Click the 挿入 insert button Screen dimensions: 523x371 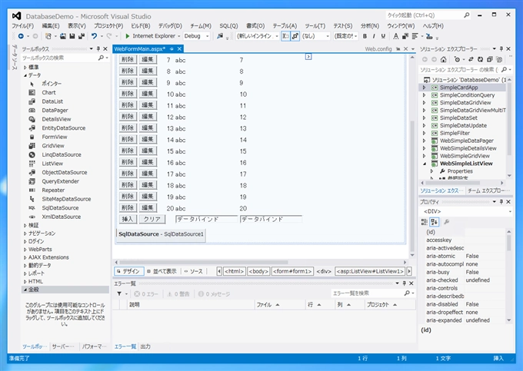click(128, 219)
